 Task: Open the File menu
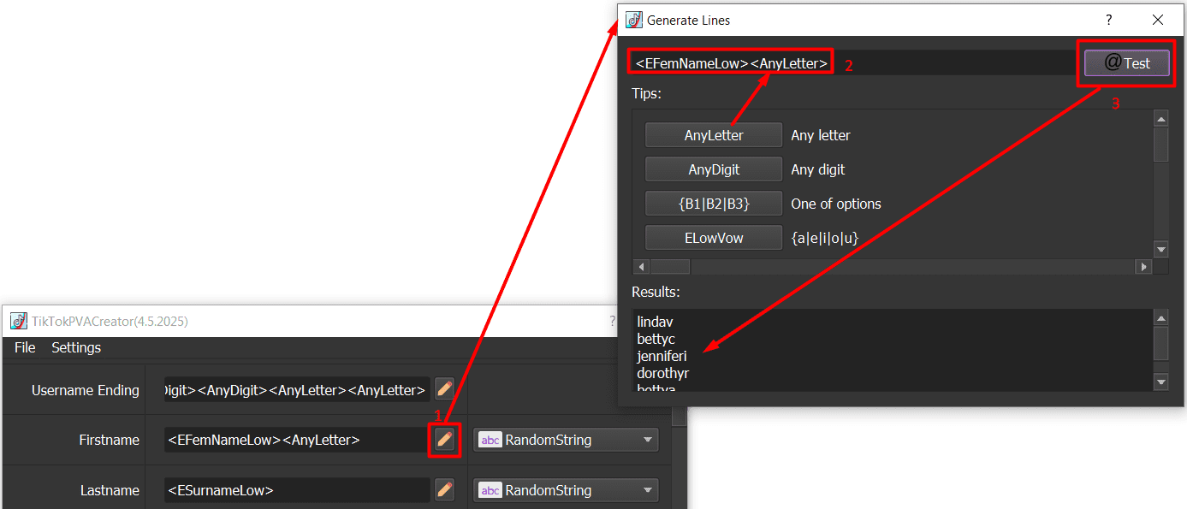pos(25,347)
